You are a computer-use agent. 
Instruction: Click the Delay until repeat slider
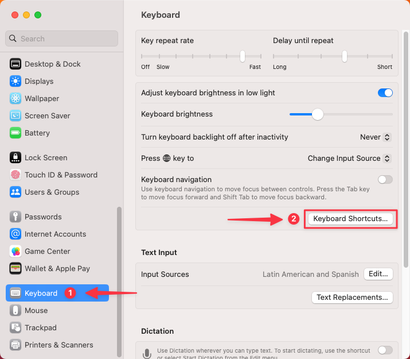[x=333, y=56]
